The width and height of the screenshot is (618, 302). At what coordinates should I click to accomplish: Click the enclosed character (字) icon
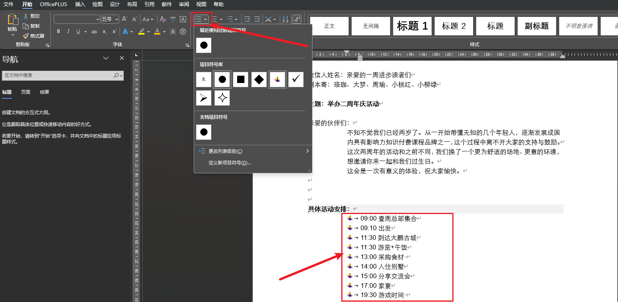[183, 32]
